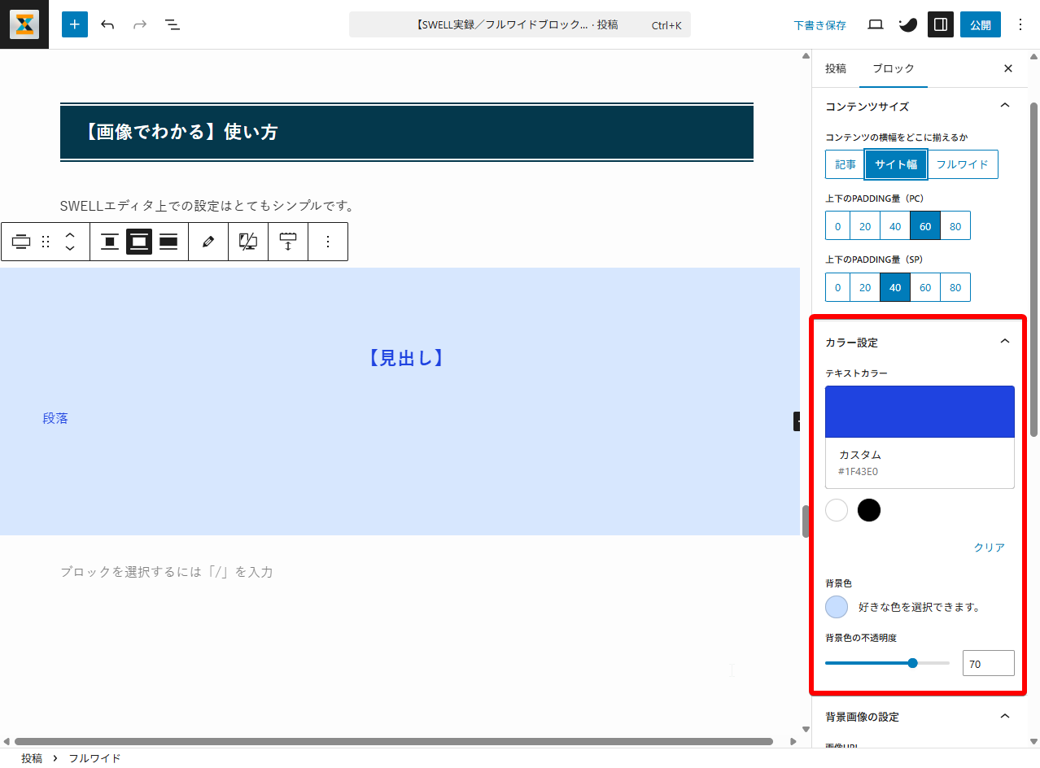Toggle the settings sidebar panel icon

coord(940,24)
